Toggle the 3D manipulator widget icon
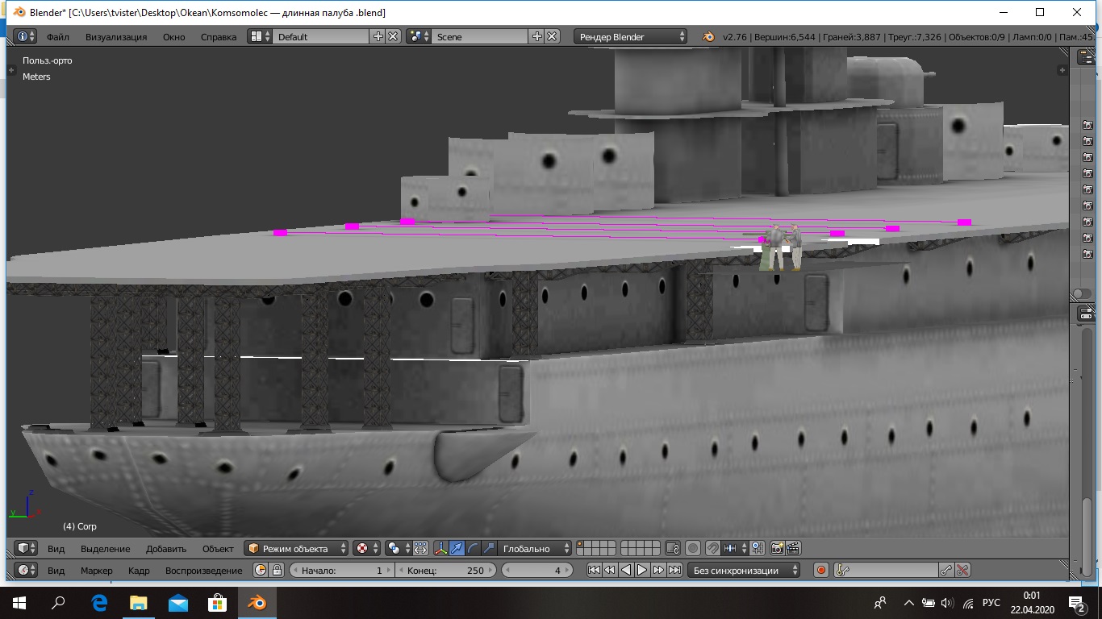 441,548
